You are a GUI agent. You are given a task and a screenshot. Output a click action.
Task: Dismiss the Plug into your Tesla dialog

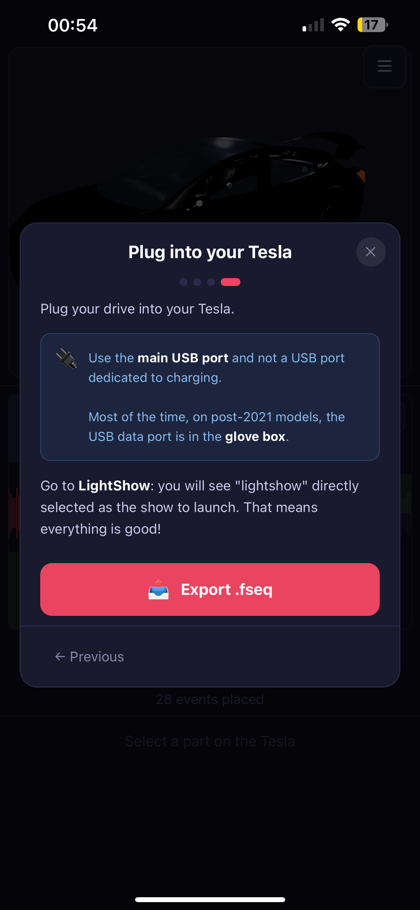coord(371,252)
